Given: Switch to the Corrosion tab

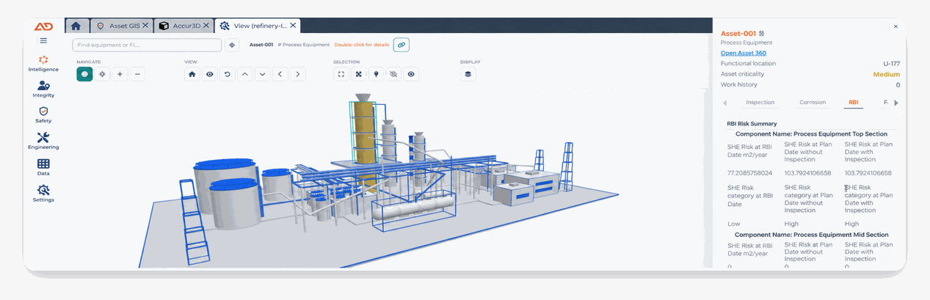Looking at the screenshot, I should pos(813,103).
